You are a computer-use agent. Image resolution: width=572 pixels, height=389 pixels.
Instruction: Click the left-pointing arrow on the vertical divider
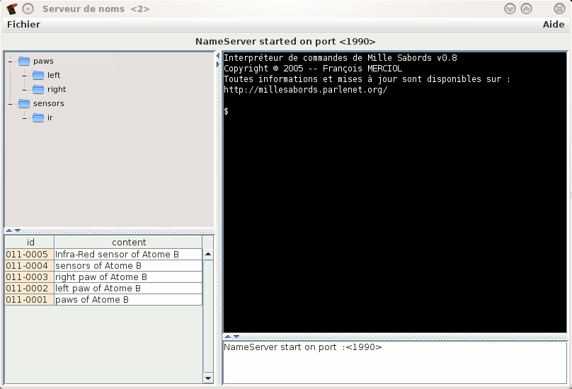(x=218, y=56)
